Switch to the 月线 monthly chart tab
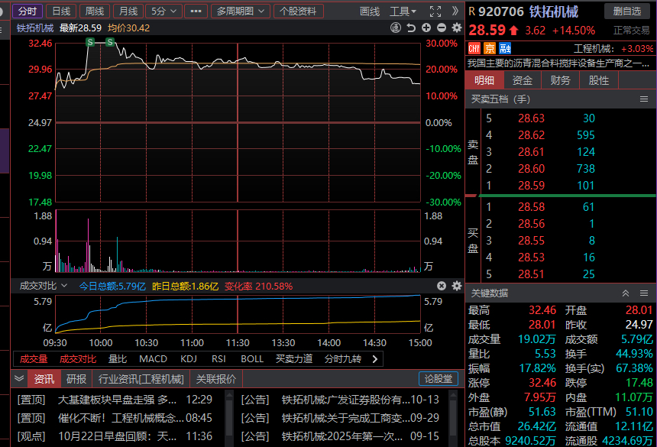This screenshot has height=447, width=657. [128, 11]
